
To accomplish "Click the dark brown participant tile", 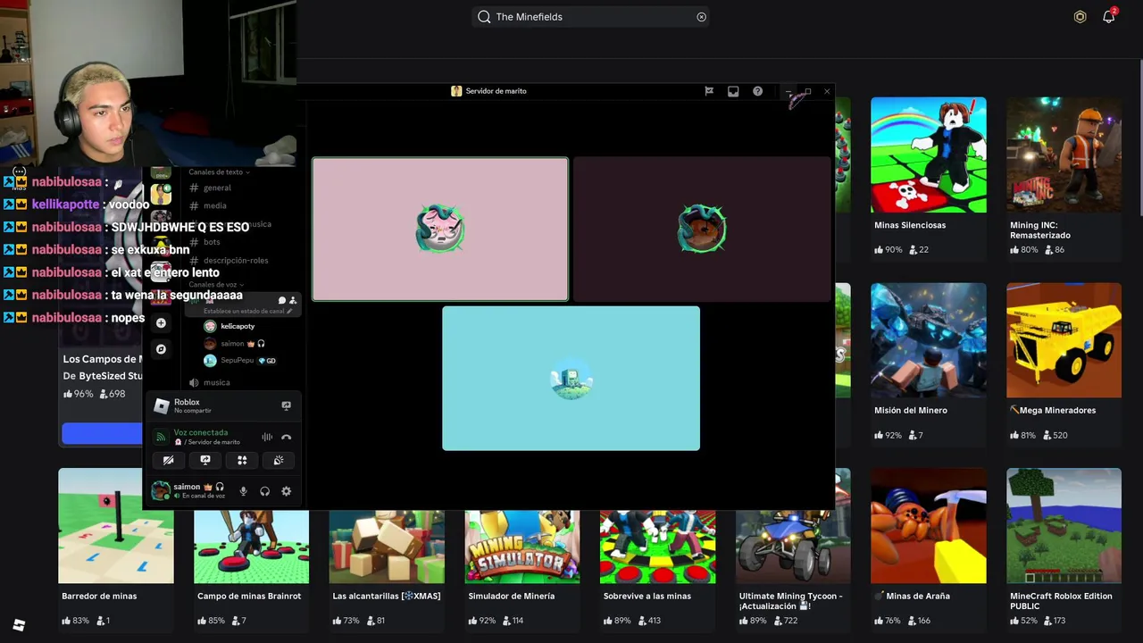I will tap(702, 230).
